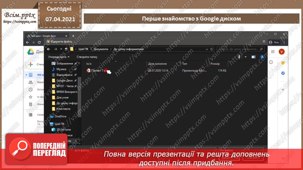Show Drive details info icon
303x170 pixels.
pos(271,62)
